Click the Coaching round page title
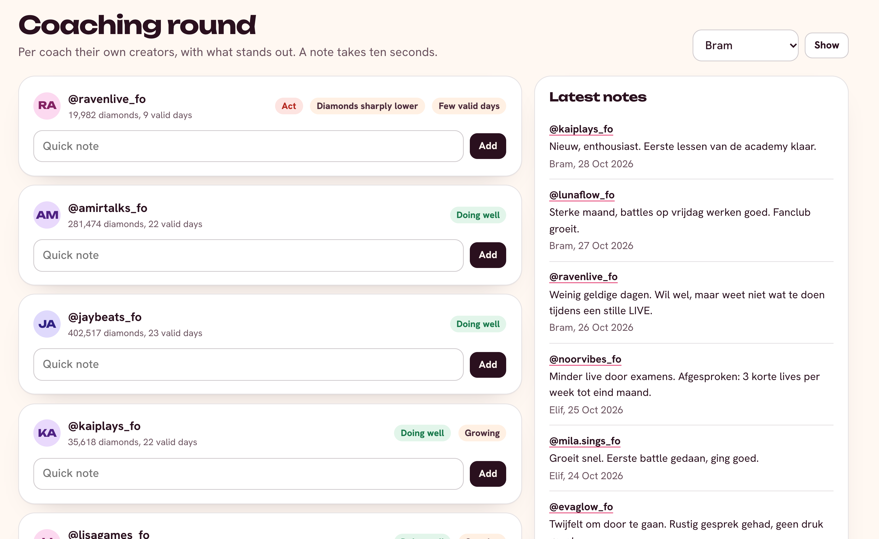 (x=137, y=25)
